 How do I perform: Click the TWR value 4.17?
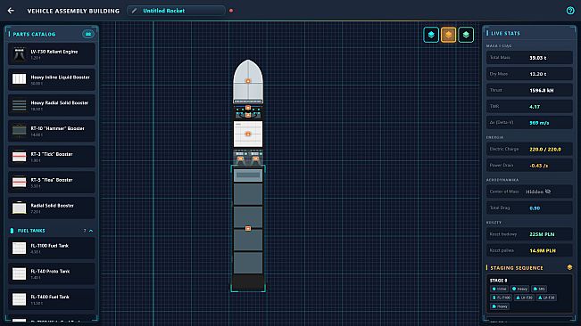(x=535, y=107)
